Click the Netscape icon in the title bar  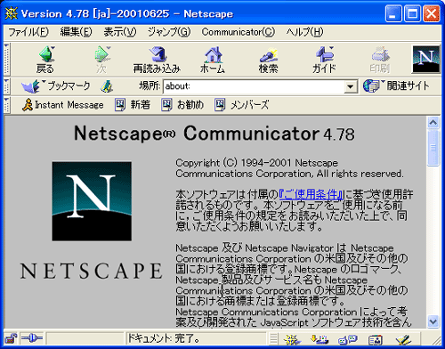coord(12,13)
